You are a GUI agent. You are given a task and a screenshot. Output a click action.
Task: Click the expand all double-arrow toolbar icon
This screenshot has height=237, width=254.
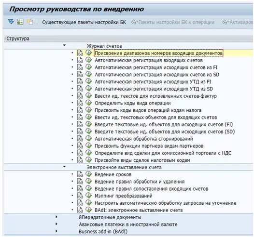click(x=11, y=22)
